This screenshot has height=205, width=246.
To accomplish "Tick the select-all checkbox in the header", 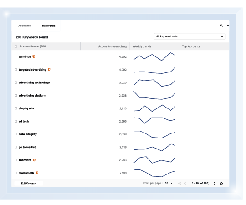I will coord(15,46).
